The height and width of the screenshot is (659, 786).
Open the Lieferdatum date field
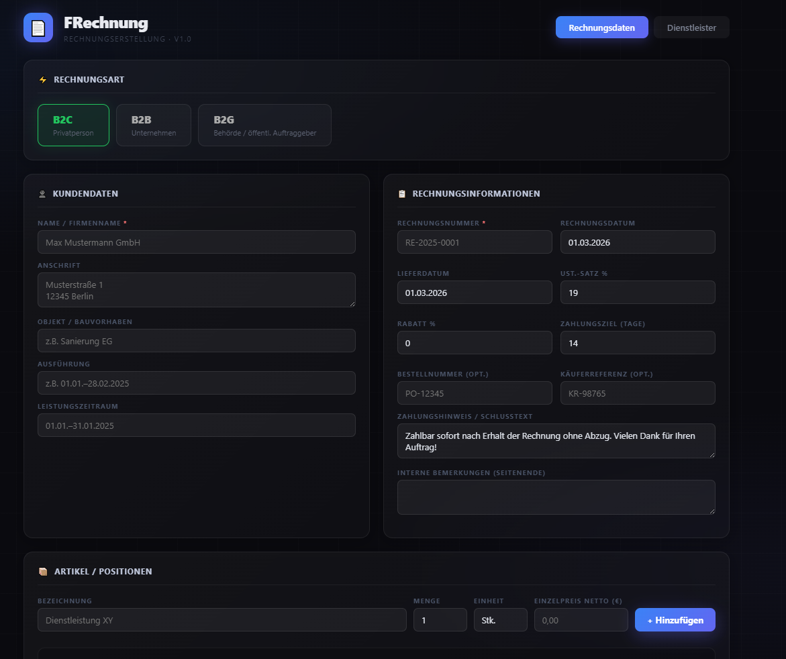click(474, 293)
